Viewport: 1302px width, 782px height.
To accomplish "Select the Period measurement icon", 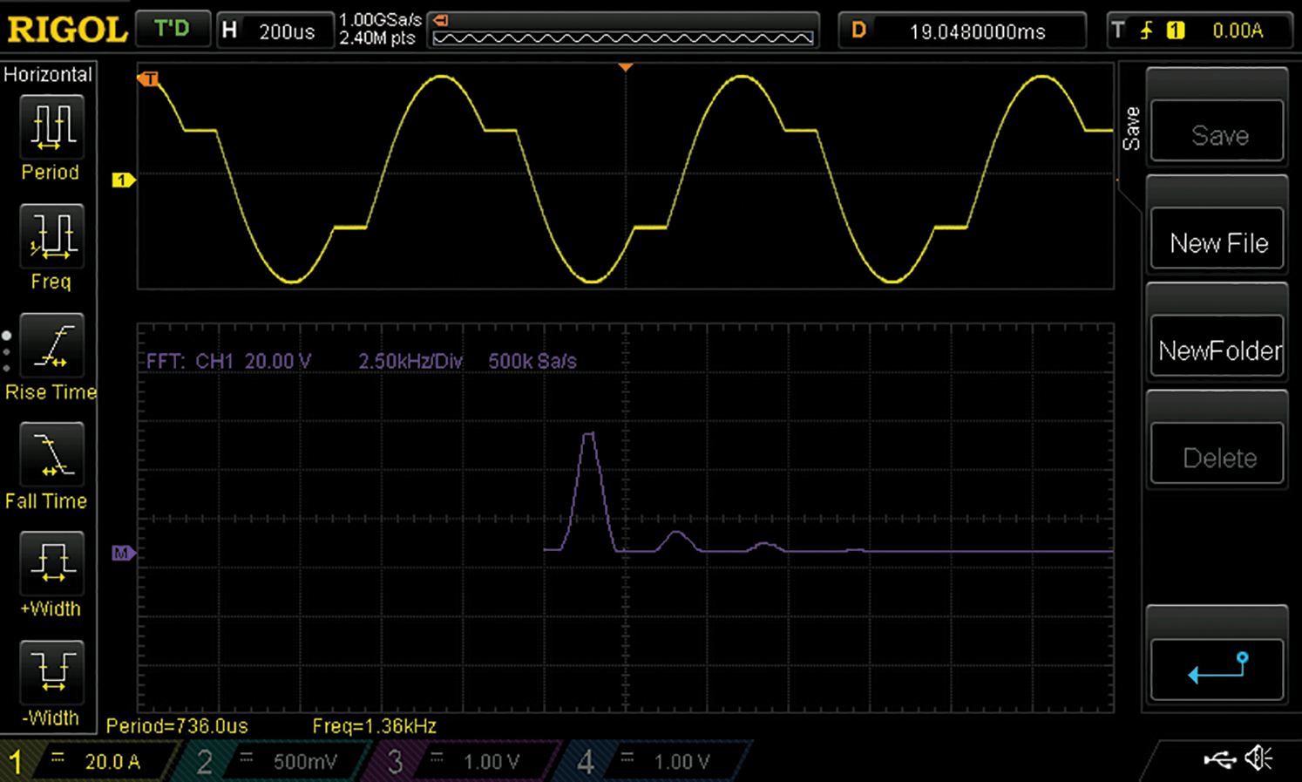I will click(51, 126).
